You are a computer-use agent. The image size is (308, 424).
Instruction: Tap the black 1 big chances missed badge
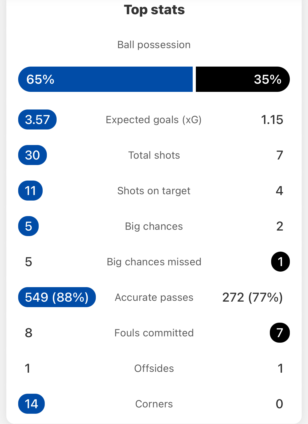280,262
